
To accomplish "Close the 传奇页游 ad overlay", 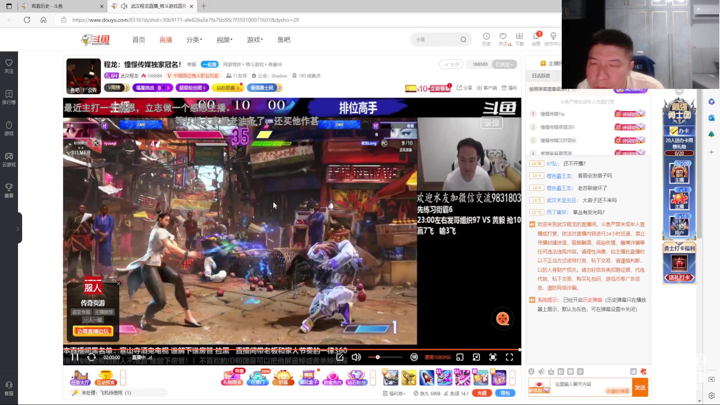I will click(118, 284).
